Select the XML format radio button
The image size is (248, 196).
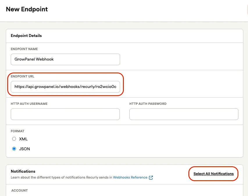click(x=14, y=139)
